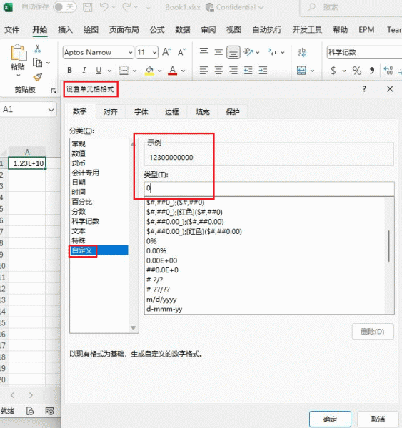The height and width of the screenshot is (428, 402).
Task: Select the Scientific category in list
Action: click(86, 221)
